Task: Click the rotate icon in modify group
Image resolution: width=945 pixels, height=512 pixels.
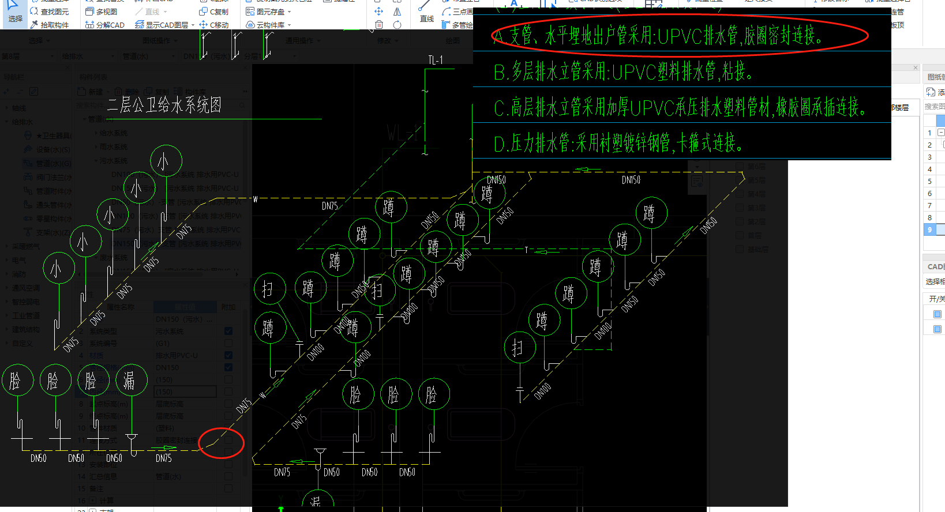Action: (397, 25)
